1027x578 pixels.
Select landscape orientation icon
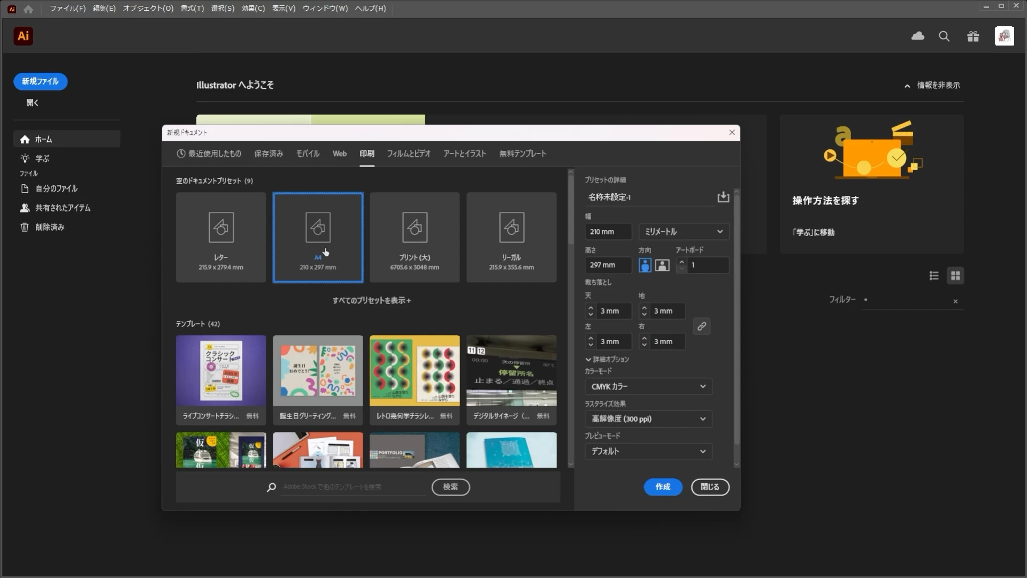pos(662,265)
